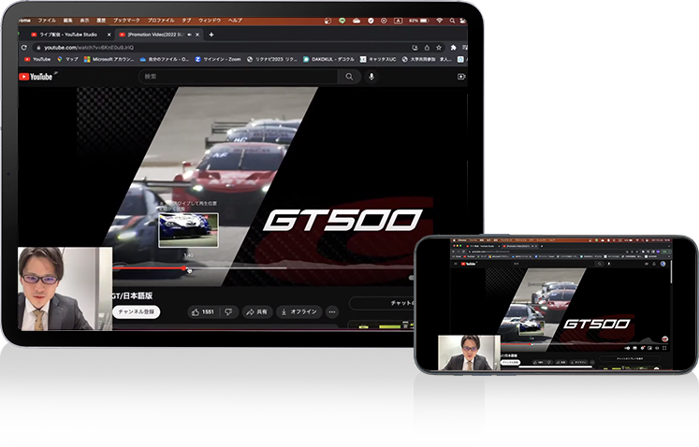Image resolution: width=699 pixels, height=447 pixels.
Task: Close the ライブ配信 - YouTube Studio tab
Action: tap(109, 35)
